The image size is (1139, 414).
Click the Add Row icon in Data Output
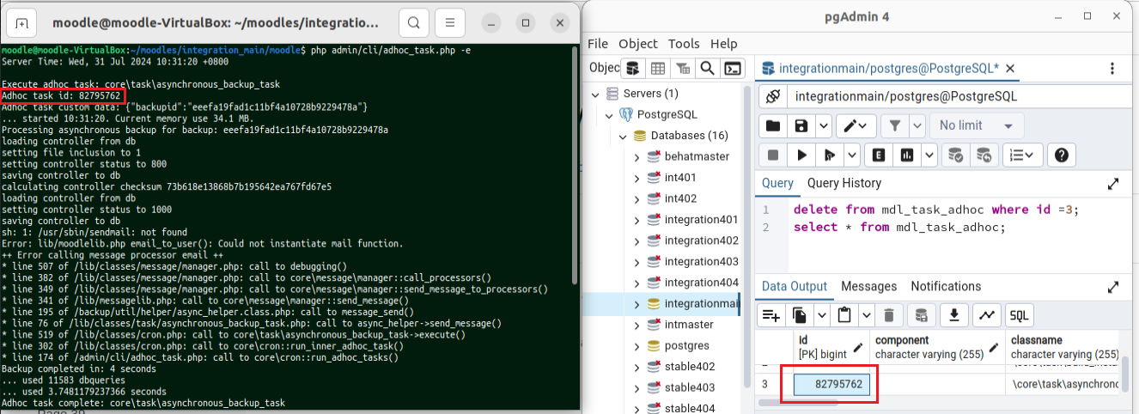click(x=771, y=315)
